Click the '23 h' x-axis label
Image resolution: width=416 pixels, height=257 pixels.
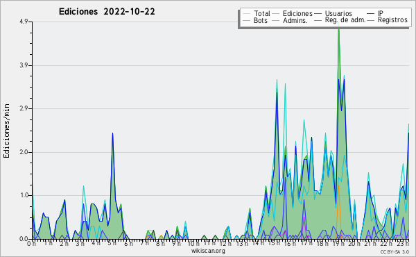(403, 243)
